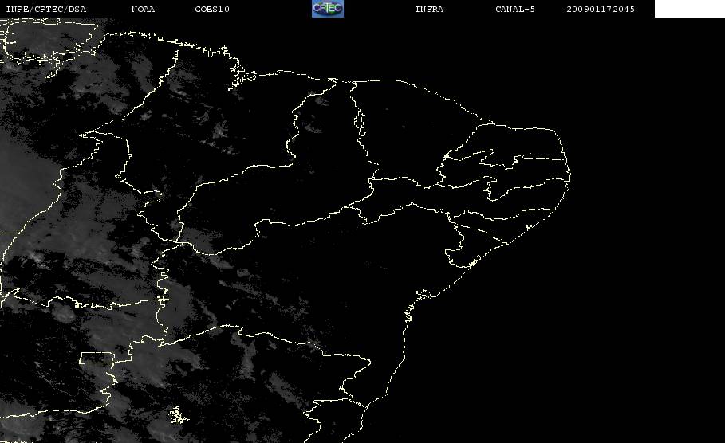Click the NOAA label in the header

pos(143,10)
